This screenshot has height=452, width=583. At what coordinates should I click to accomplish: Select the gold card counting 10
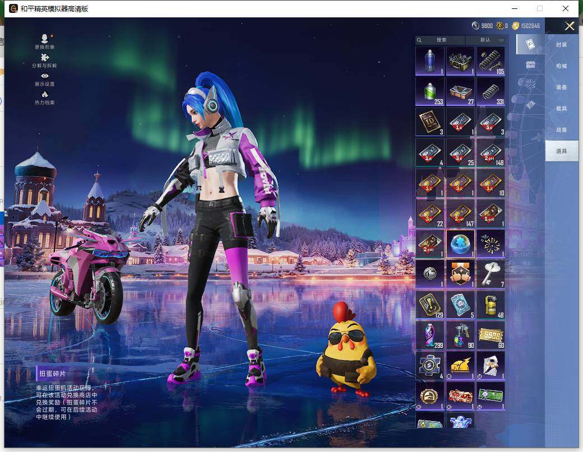(491, 183)
